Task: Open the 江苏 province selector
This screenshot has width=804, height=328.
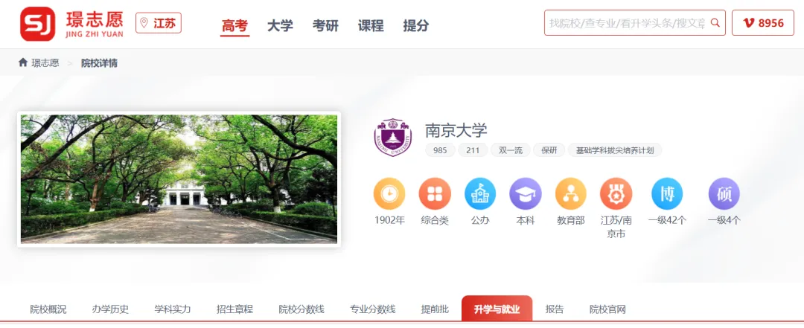Action: 159,23
